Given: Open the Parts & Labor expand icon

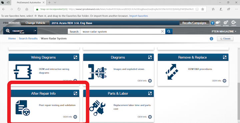Looking at the screenshot, I should click(150, 93).
